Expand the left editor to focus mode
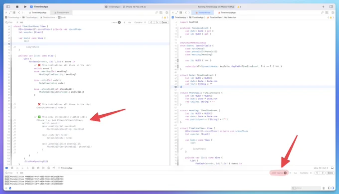Screen dimensions: 339x194 point(10,13)
